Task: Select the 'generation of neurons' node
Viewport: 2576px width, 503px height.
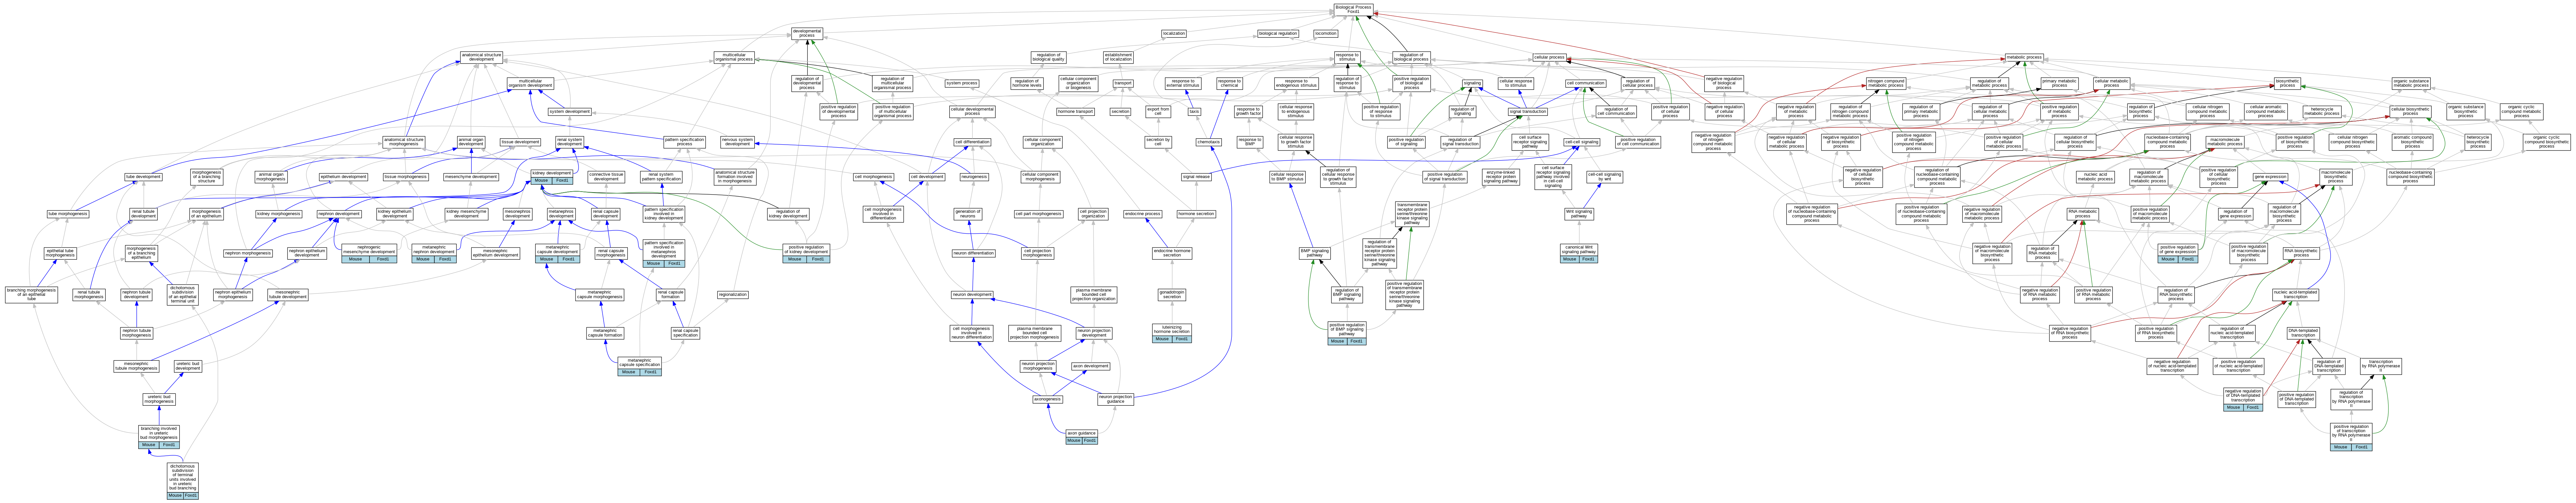Action: 967,214
